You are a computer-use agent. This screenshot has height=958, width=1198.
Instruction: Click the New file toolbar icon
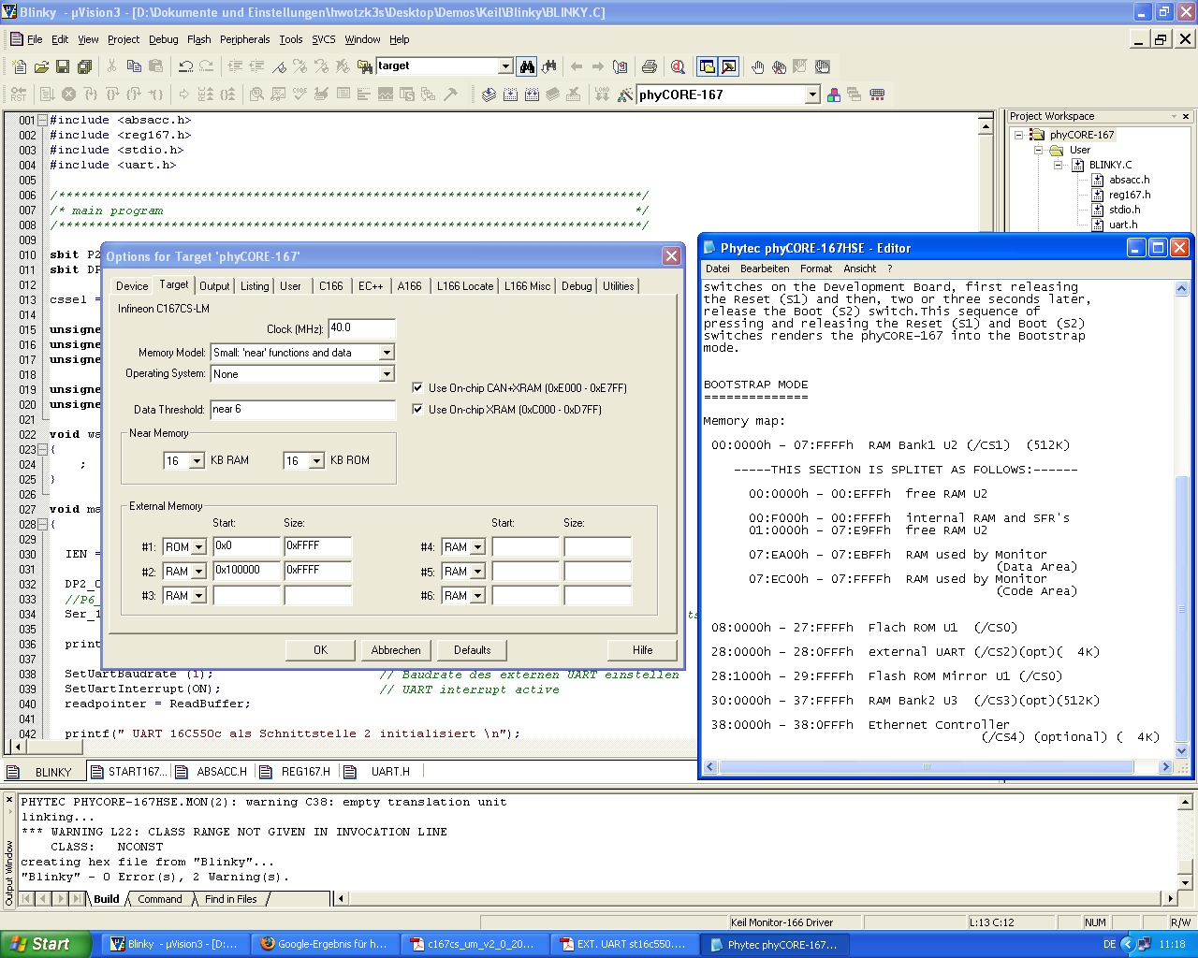click(20, 66)
